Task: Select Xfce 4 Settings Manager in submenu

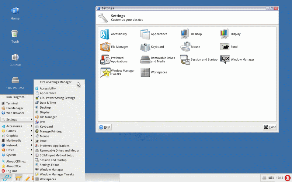Action: (59, 82)
